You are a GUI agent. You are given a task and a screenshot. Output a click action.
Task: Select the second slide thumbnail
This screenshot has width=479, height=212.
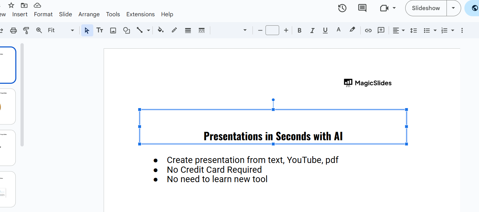click(8, 106)
